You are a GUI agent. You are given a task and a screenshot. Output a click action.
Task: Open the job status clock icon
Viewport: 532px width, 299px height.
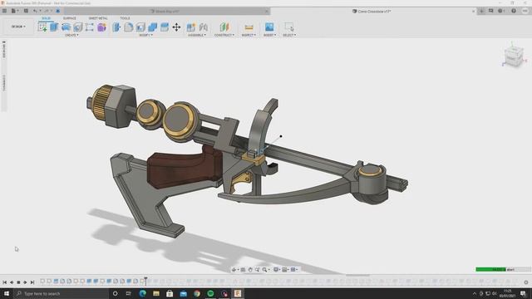tap(500, 11)
